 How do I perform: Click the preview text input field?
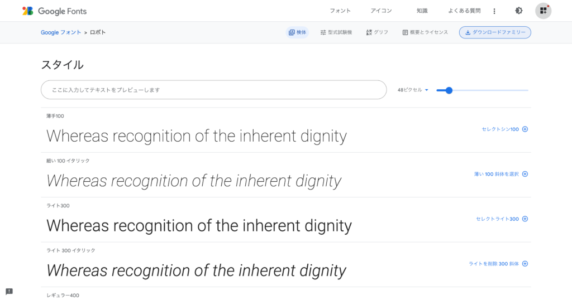click(213, 90)
